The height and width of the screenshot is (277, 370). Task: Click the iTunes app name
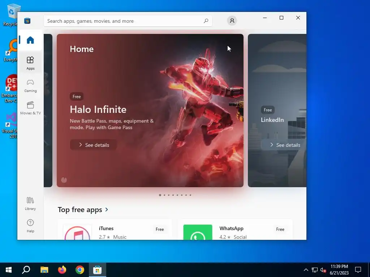pos(106,228)
